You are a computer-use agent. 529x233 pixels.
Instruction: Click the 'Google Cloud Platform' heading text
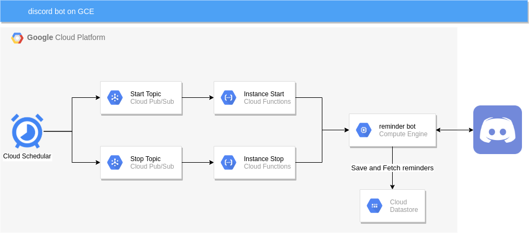pos(66,37)
